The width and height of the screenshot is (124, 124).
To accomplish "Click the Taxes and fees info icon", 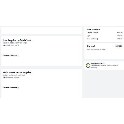I will [97, 39].
